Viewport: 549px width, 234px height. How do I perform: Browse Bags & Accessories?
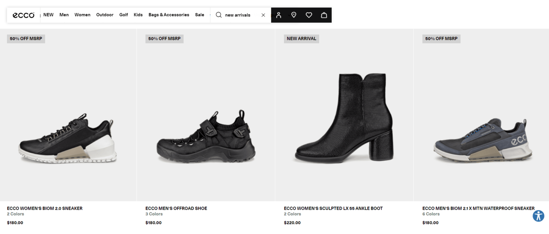[169, 15]
